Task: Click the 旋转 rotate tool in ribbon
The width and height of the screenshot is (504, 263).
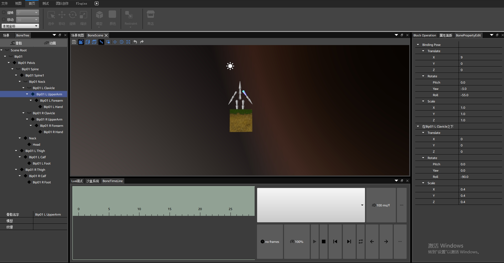Action: 72,18
